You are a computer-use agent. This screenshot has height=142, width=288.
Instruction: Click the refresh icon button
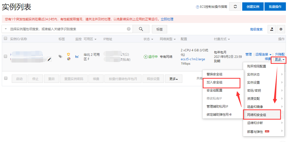coord(235,7)
